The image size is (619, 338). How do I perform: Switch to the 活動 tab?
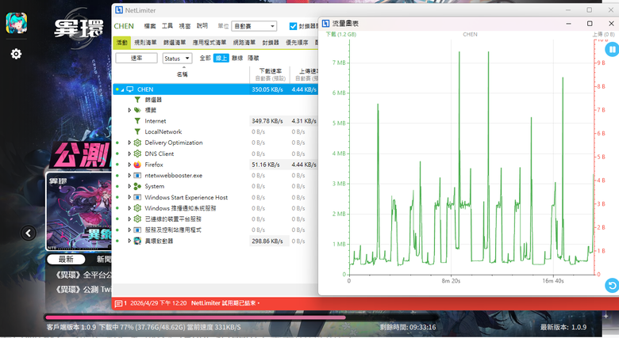pos(121,42)
